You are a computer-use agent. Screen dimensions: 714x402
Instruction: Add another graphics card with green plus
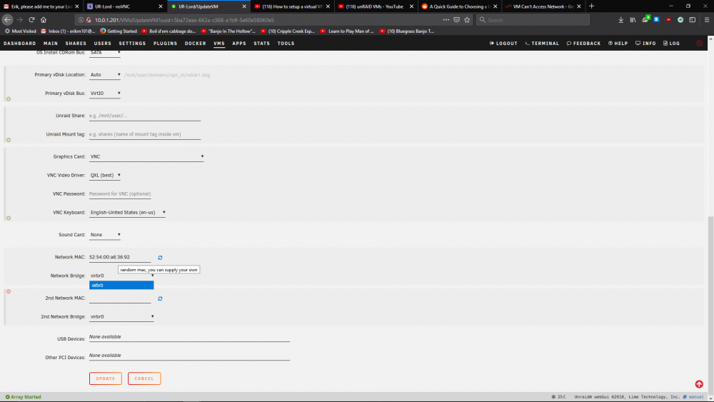pos(8,218)
